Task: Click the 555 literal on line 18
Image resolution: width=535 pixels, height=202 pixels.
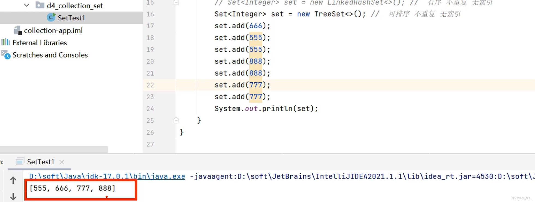Action: 256,38
